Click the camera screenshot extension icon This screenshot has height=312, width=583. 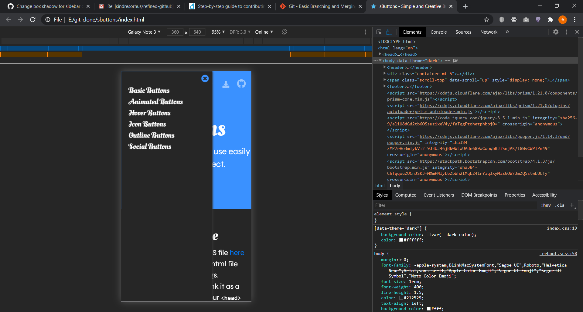pos(526,20)
